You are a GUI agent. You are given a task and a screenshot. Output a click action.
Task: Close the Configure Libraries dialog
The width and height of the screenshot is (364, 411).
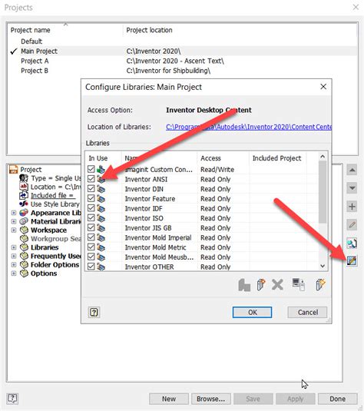tap(323, 87)
